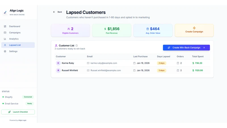Click the Eligible Customers stat card
227x128 pixels.
click(x=70, y=30)
